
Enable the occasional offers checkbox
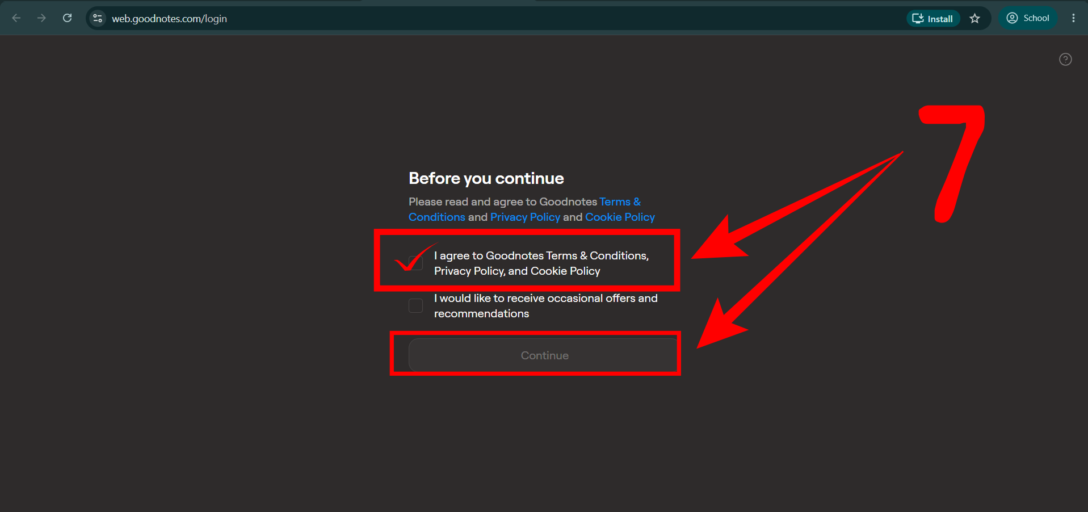[415, 305]
